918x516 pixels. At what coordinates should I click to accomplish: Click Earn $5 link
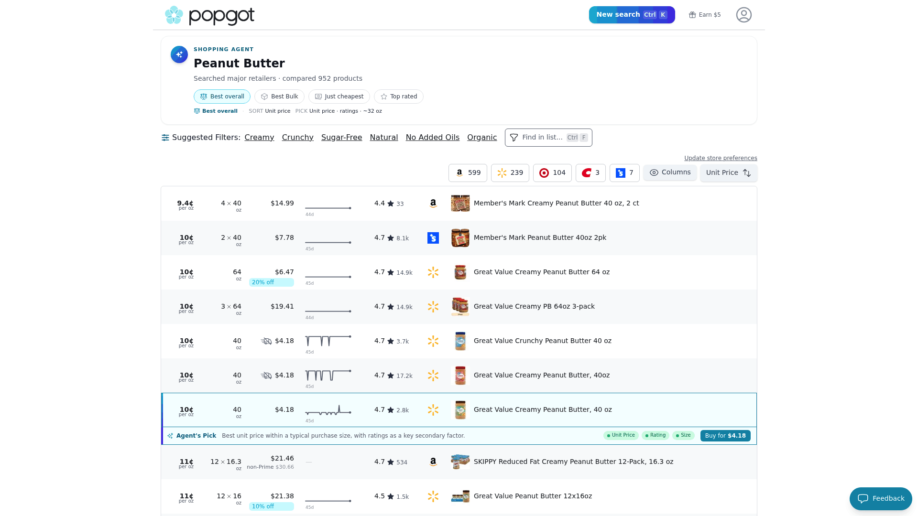(705, 15)
